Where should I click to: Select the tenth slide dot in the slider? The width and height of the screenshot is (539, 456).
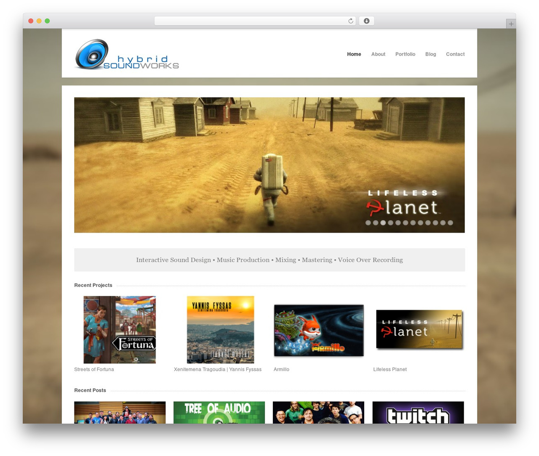[x=435, y=223]
